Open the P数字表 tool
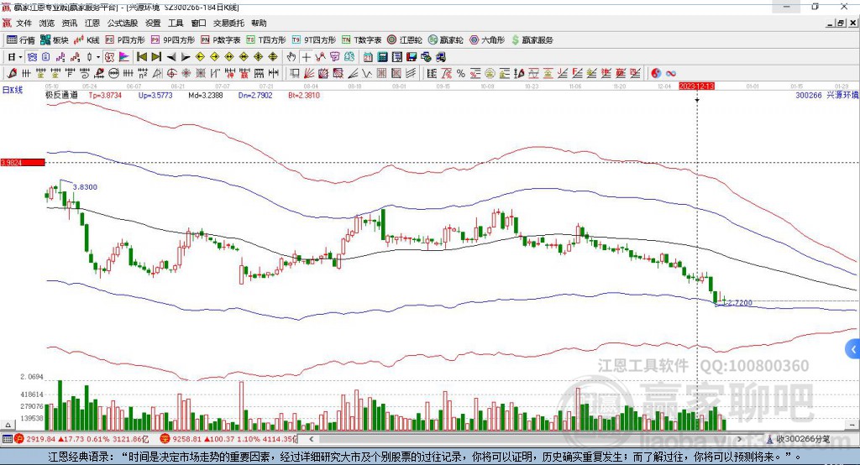The height and width of the screenshot is (465, 860). pyautogui.click(x=221, y=40)
